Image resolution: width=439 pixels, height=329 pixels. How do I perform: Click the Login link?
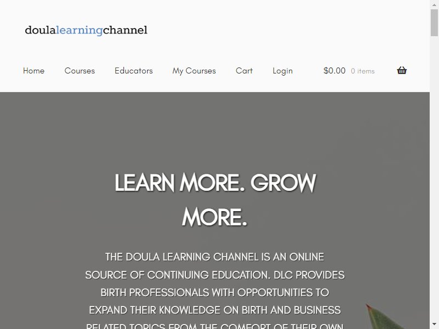point(283,71)
